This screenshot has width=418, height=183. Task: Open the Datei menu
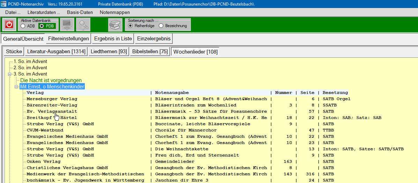pos(13,12)
